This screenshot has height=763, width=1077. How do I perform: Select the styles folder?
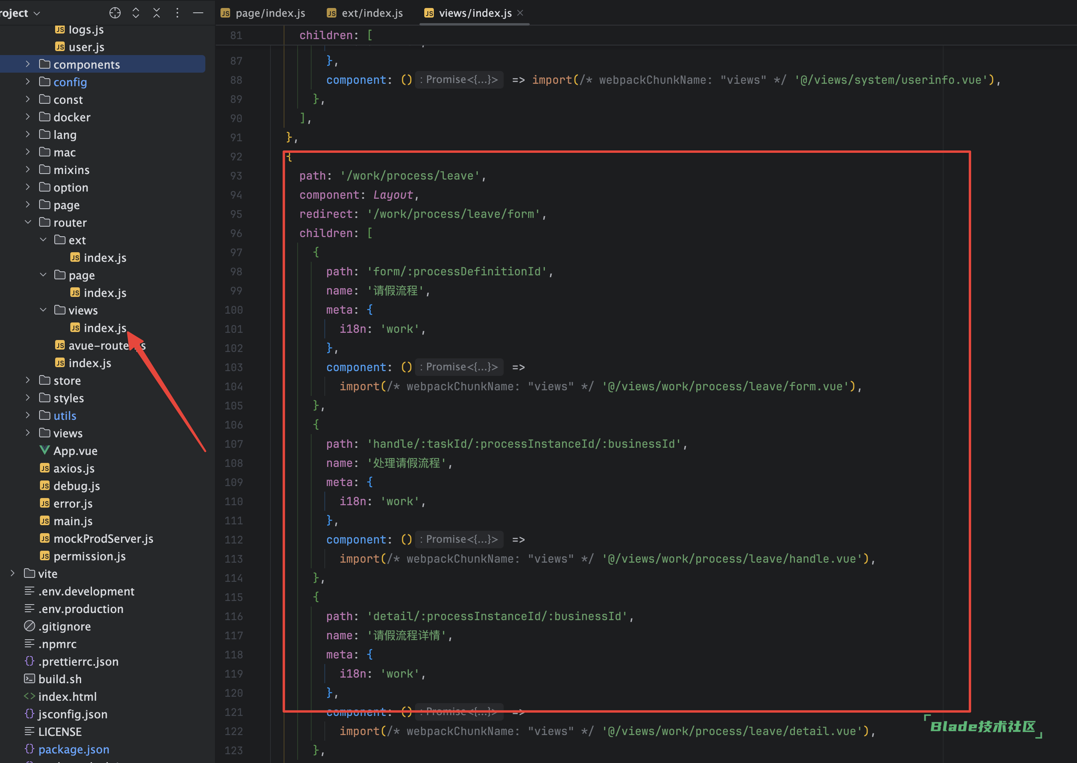tap(62, 398)
